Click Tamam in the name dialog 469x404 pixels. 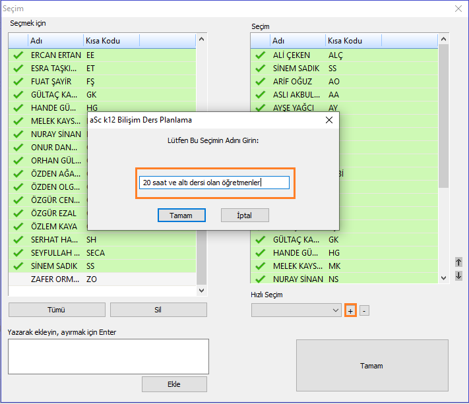[181, 216]
